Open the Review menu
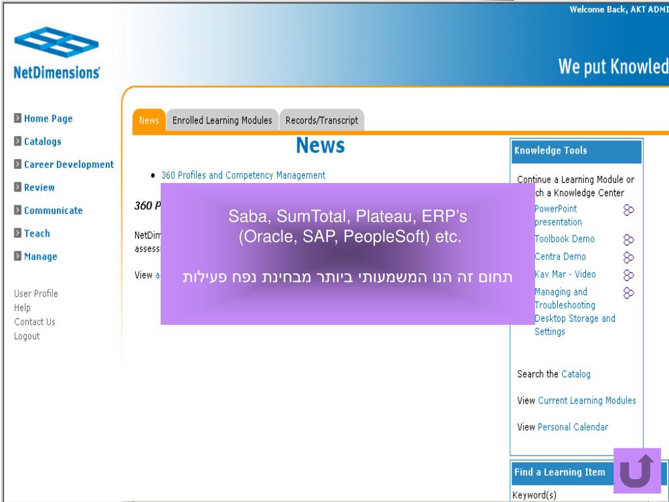 click(x=39, y=188)
